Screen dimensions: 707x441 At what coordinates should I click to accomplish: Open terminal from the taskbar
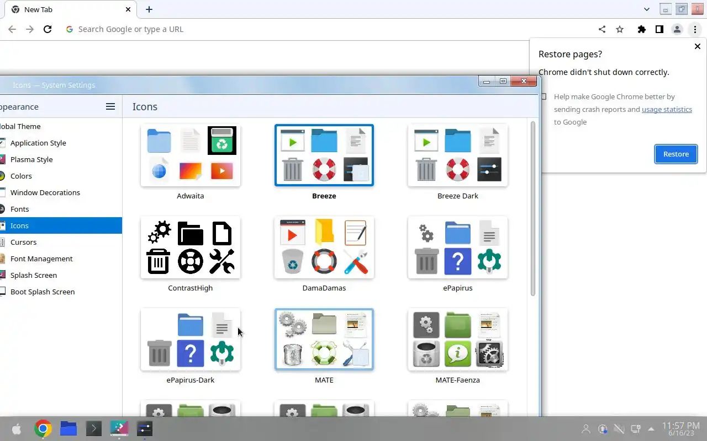click(93, 428)
